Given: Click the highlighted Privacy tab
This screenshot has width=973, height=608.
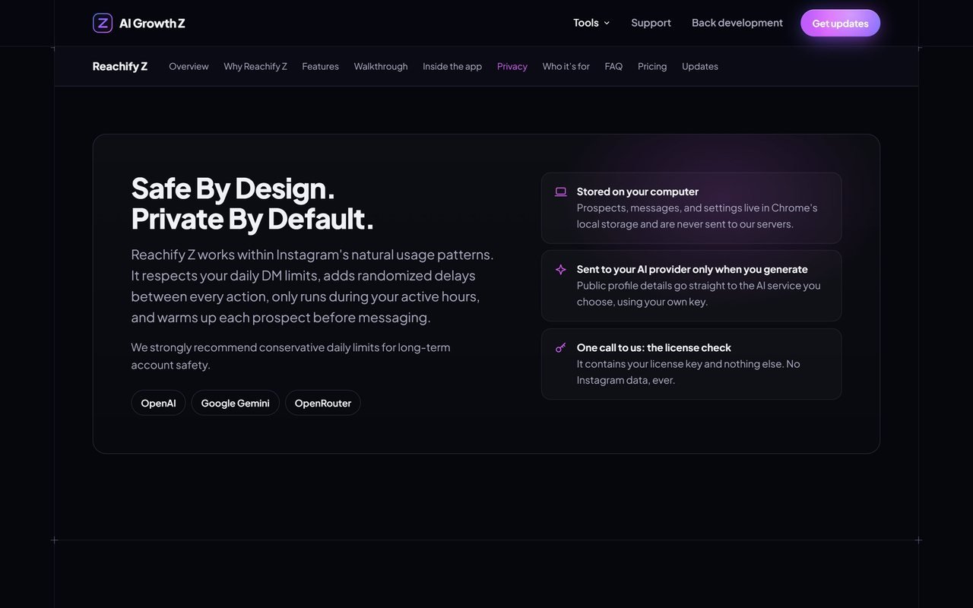Looking at the screenshot, I should coord(512,66).
